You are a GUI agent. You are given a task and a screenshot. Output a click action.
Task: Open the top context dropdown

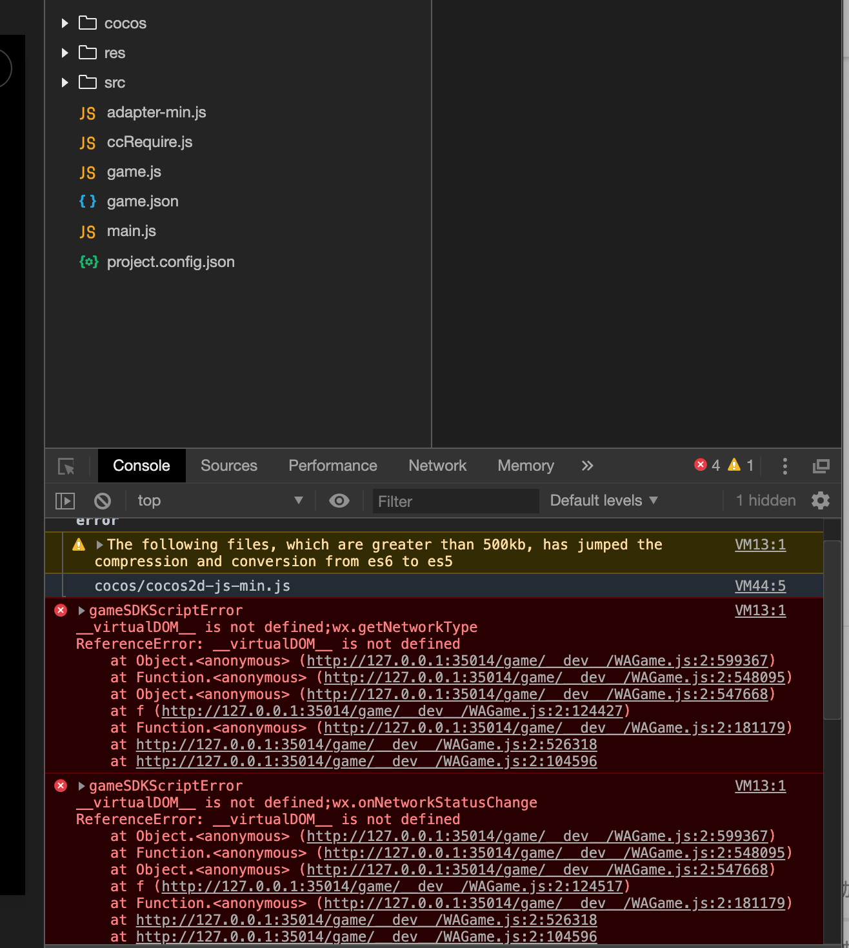coord(219,501)
